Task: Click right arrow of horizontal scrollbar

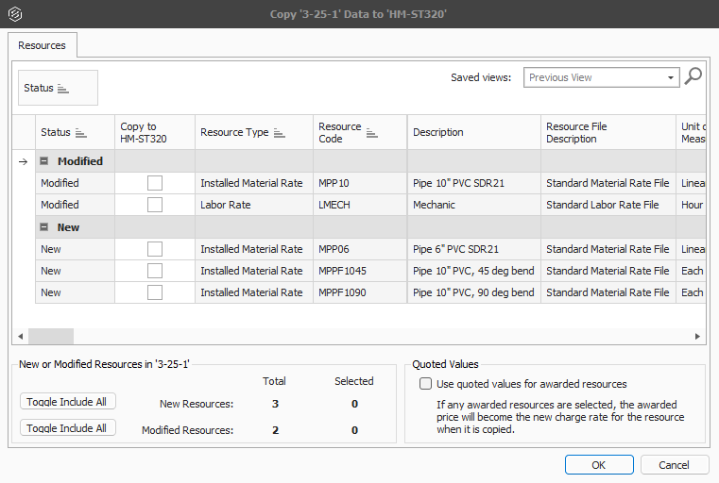Action: pyautogui.click(x=698, y=337)
